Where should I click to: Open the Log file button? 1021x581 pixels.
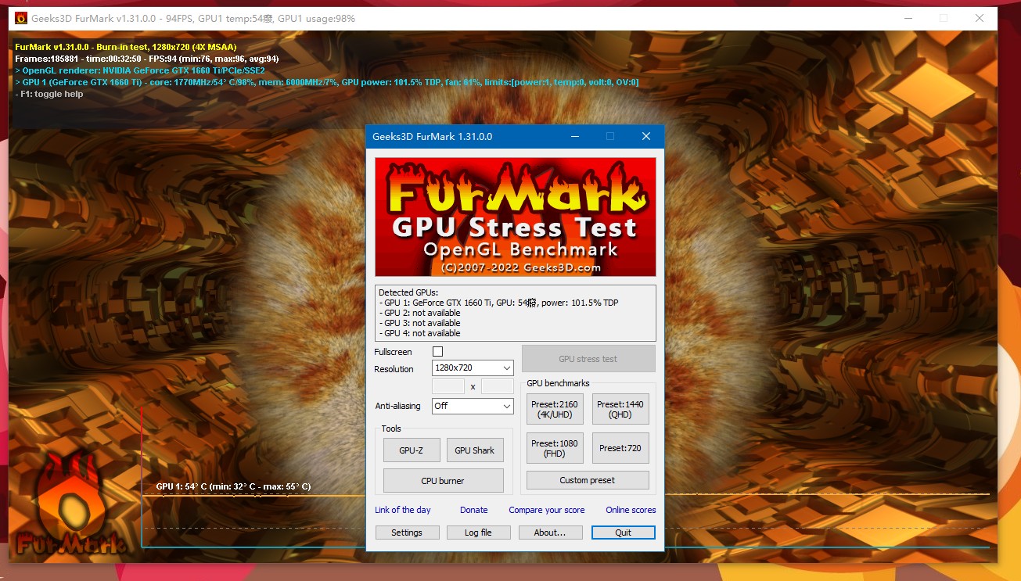click(478, 533)
